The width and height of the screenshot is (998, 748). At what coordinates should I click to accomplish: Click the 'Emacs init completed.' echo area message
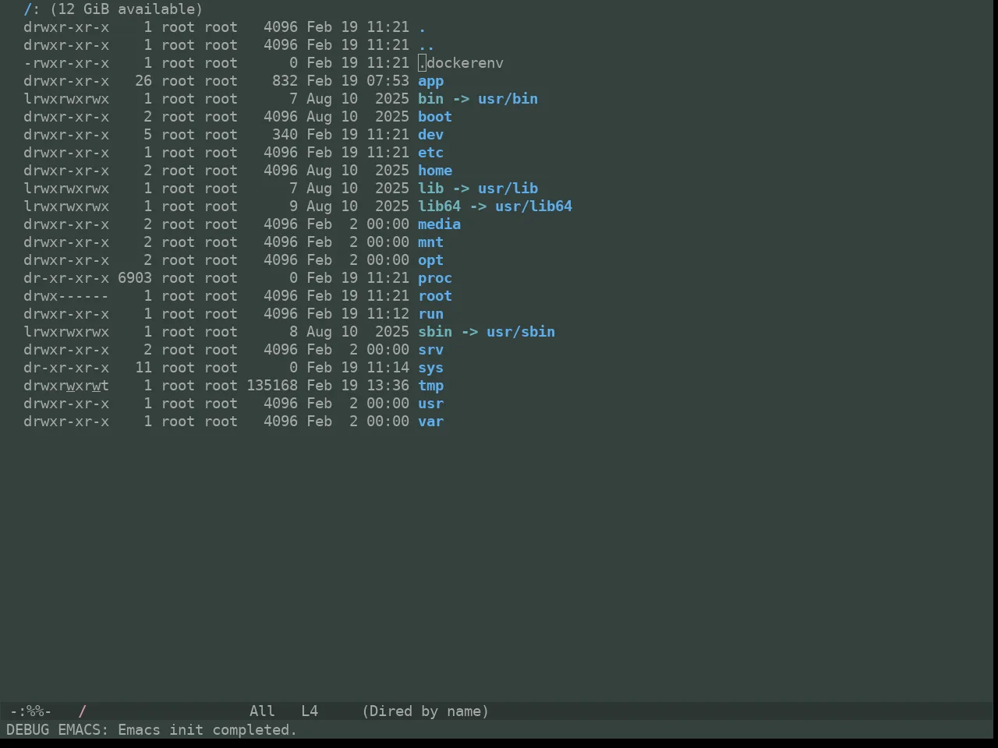click(x=207, y=730)
